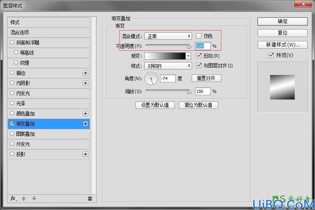Select the 斜面和浮雕 row label
The height and width of the screenshot is (210, 315).
28,43
